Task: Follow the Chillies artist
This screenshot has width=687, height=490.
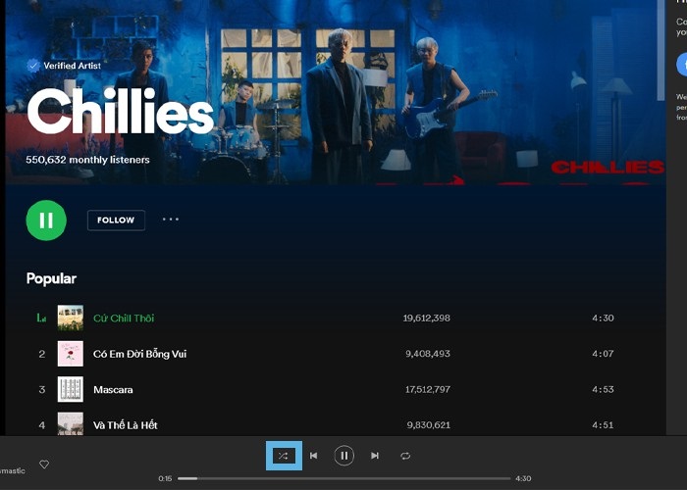Action: point(116,220)
